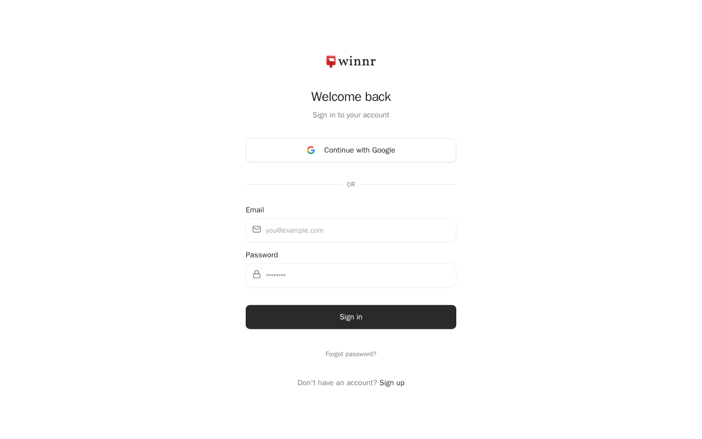Click the OR divider text
The height and width of the screenshot is (439, 702).
tap(351, 184)
